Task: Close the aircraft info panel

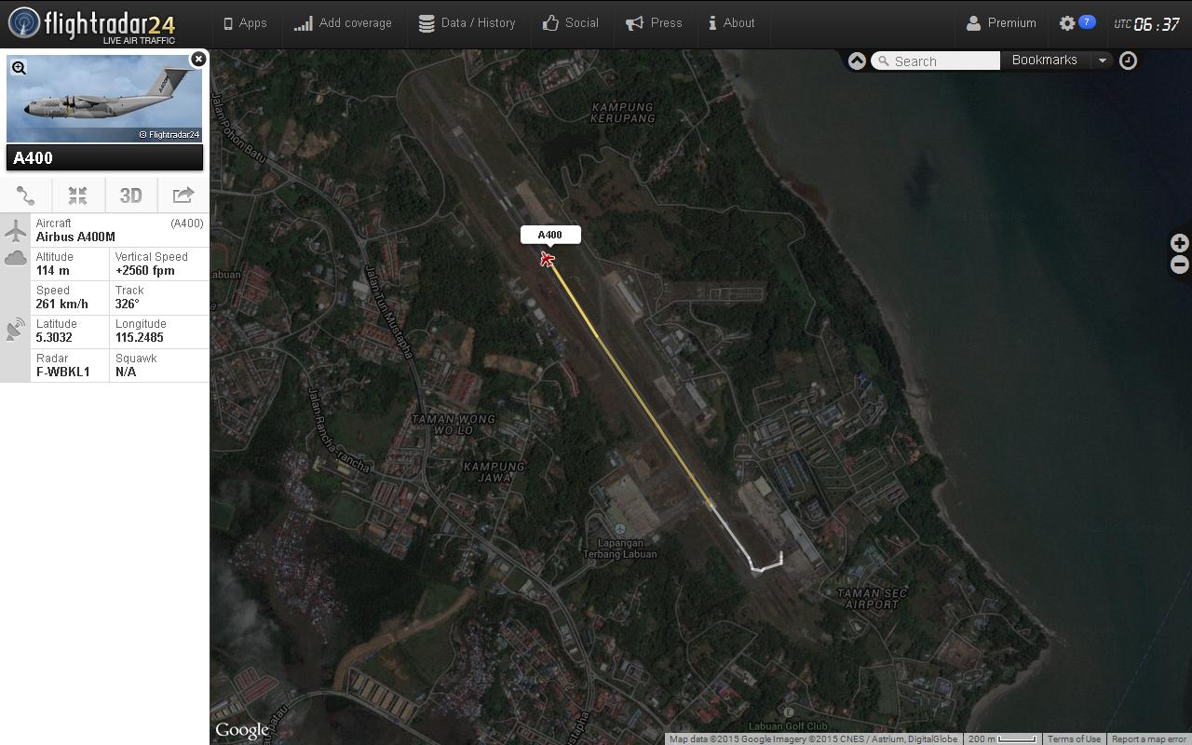Action: [198, 59]
